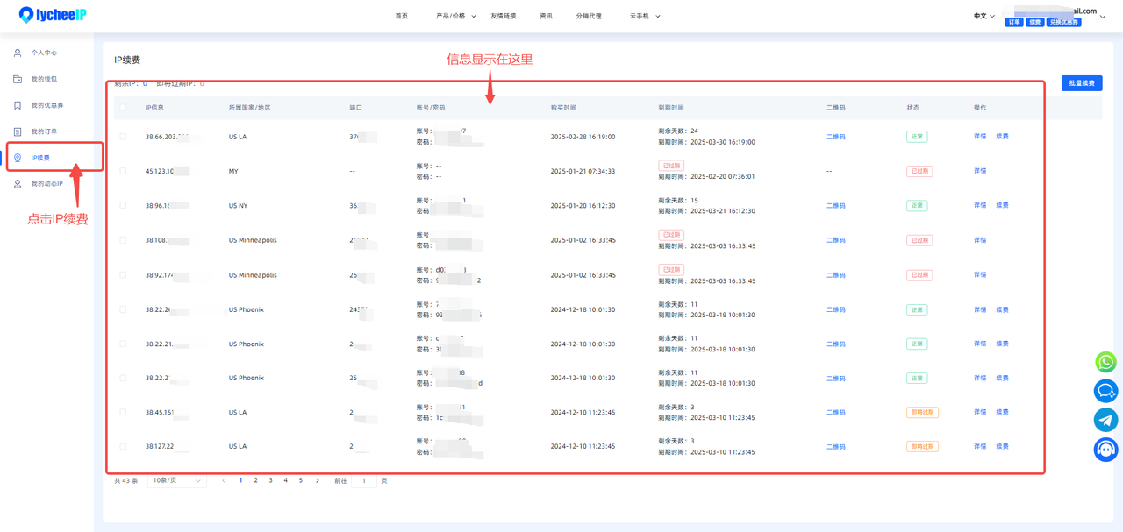
Task: Click 续费 link for first IP row
Action: coord(1002,137)
